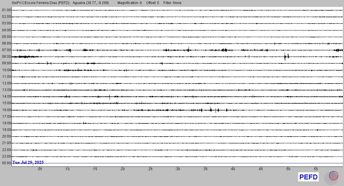Viewport: 344px width, 186px height.
Task: Click the :50 minute axis tick label
Action: pyautogui.click(x=288, y=169)
